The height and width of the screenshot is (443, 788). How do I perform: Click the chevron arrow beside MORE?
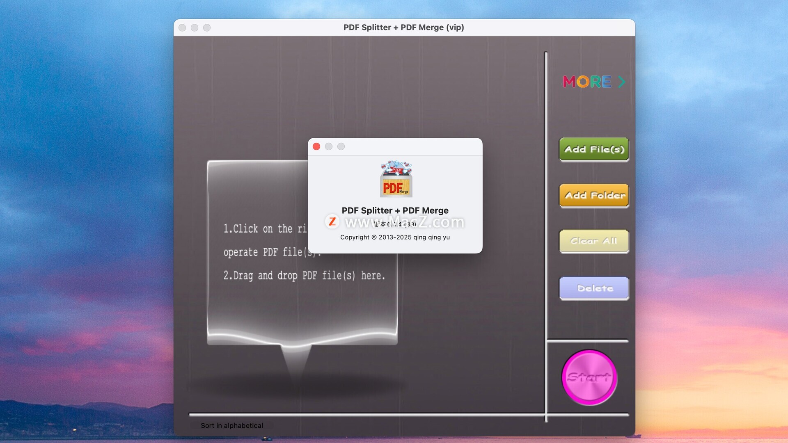pyautogui.click(x=621, y=82)
